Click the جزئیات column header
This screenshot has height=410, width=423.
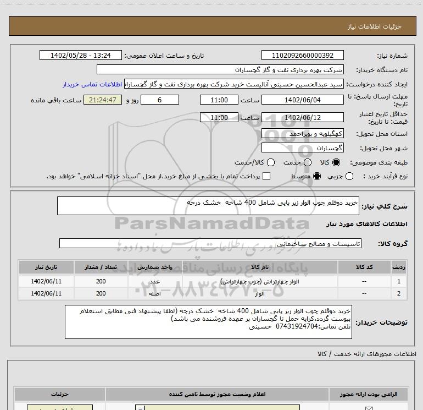pos(60,394)
